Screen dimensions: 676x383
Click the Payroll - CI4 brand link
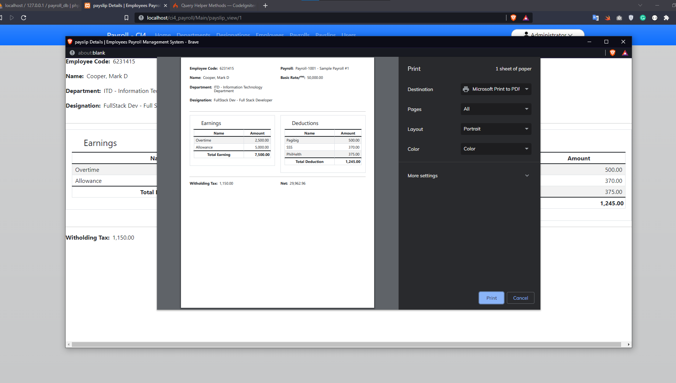point(126,35)
